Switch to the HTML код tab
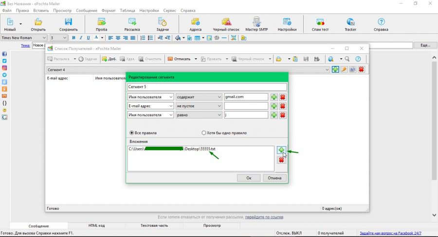 (96, 225)
